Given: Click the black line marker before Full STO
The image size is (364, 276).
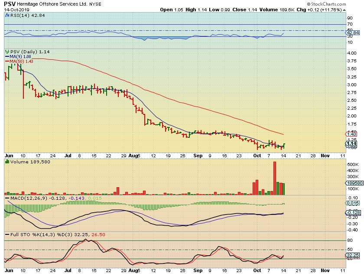Looking at the screenshot, I should (7, 235).
